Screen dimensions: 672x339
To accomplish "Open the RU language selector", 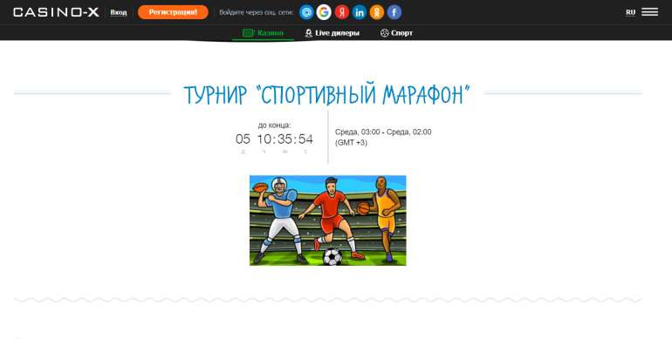I will pos(630,12).
